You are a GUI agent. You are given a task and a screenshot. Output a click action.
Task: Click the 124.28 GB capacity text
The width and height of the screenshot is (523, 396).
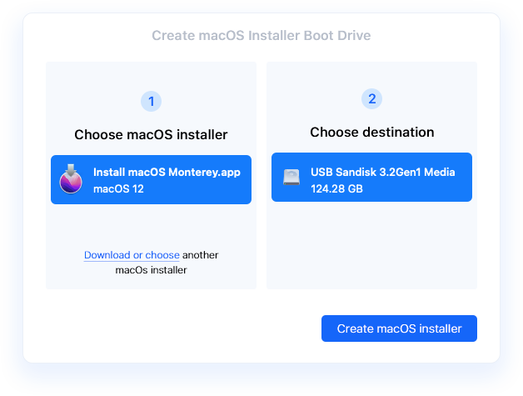[336, 189]
